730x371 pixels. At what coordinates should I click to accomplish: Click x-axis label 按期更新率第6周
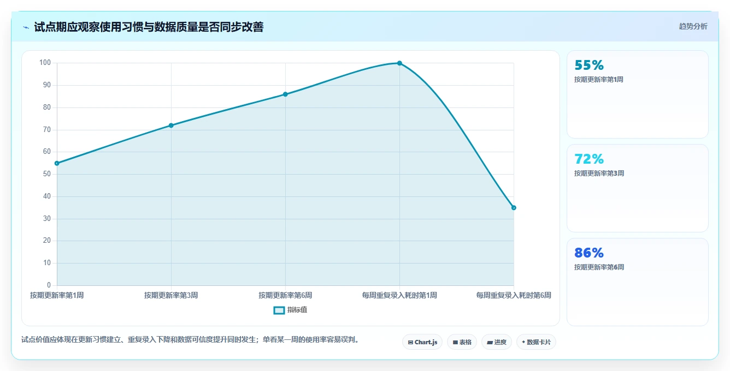[285, 295]
